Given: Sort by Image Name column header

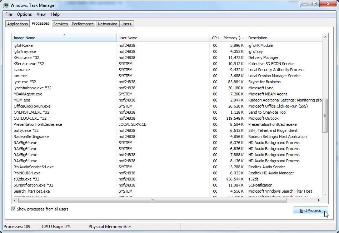Looking at the screenshot, I should tap(64, 38).
